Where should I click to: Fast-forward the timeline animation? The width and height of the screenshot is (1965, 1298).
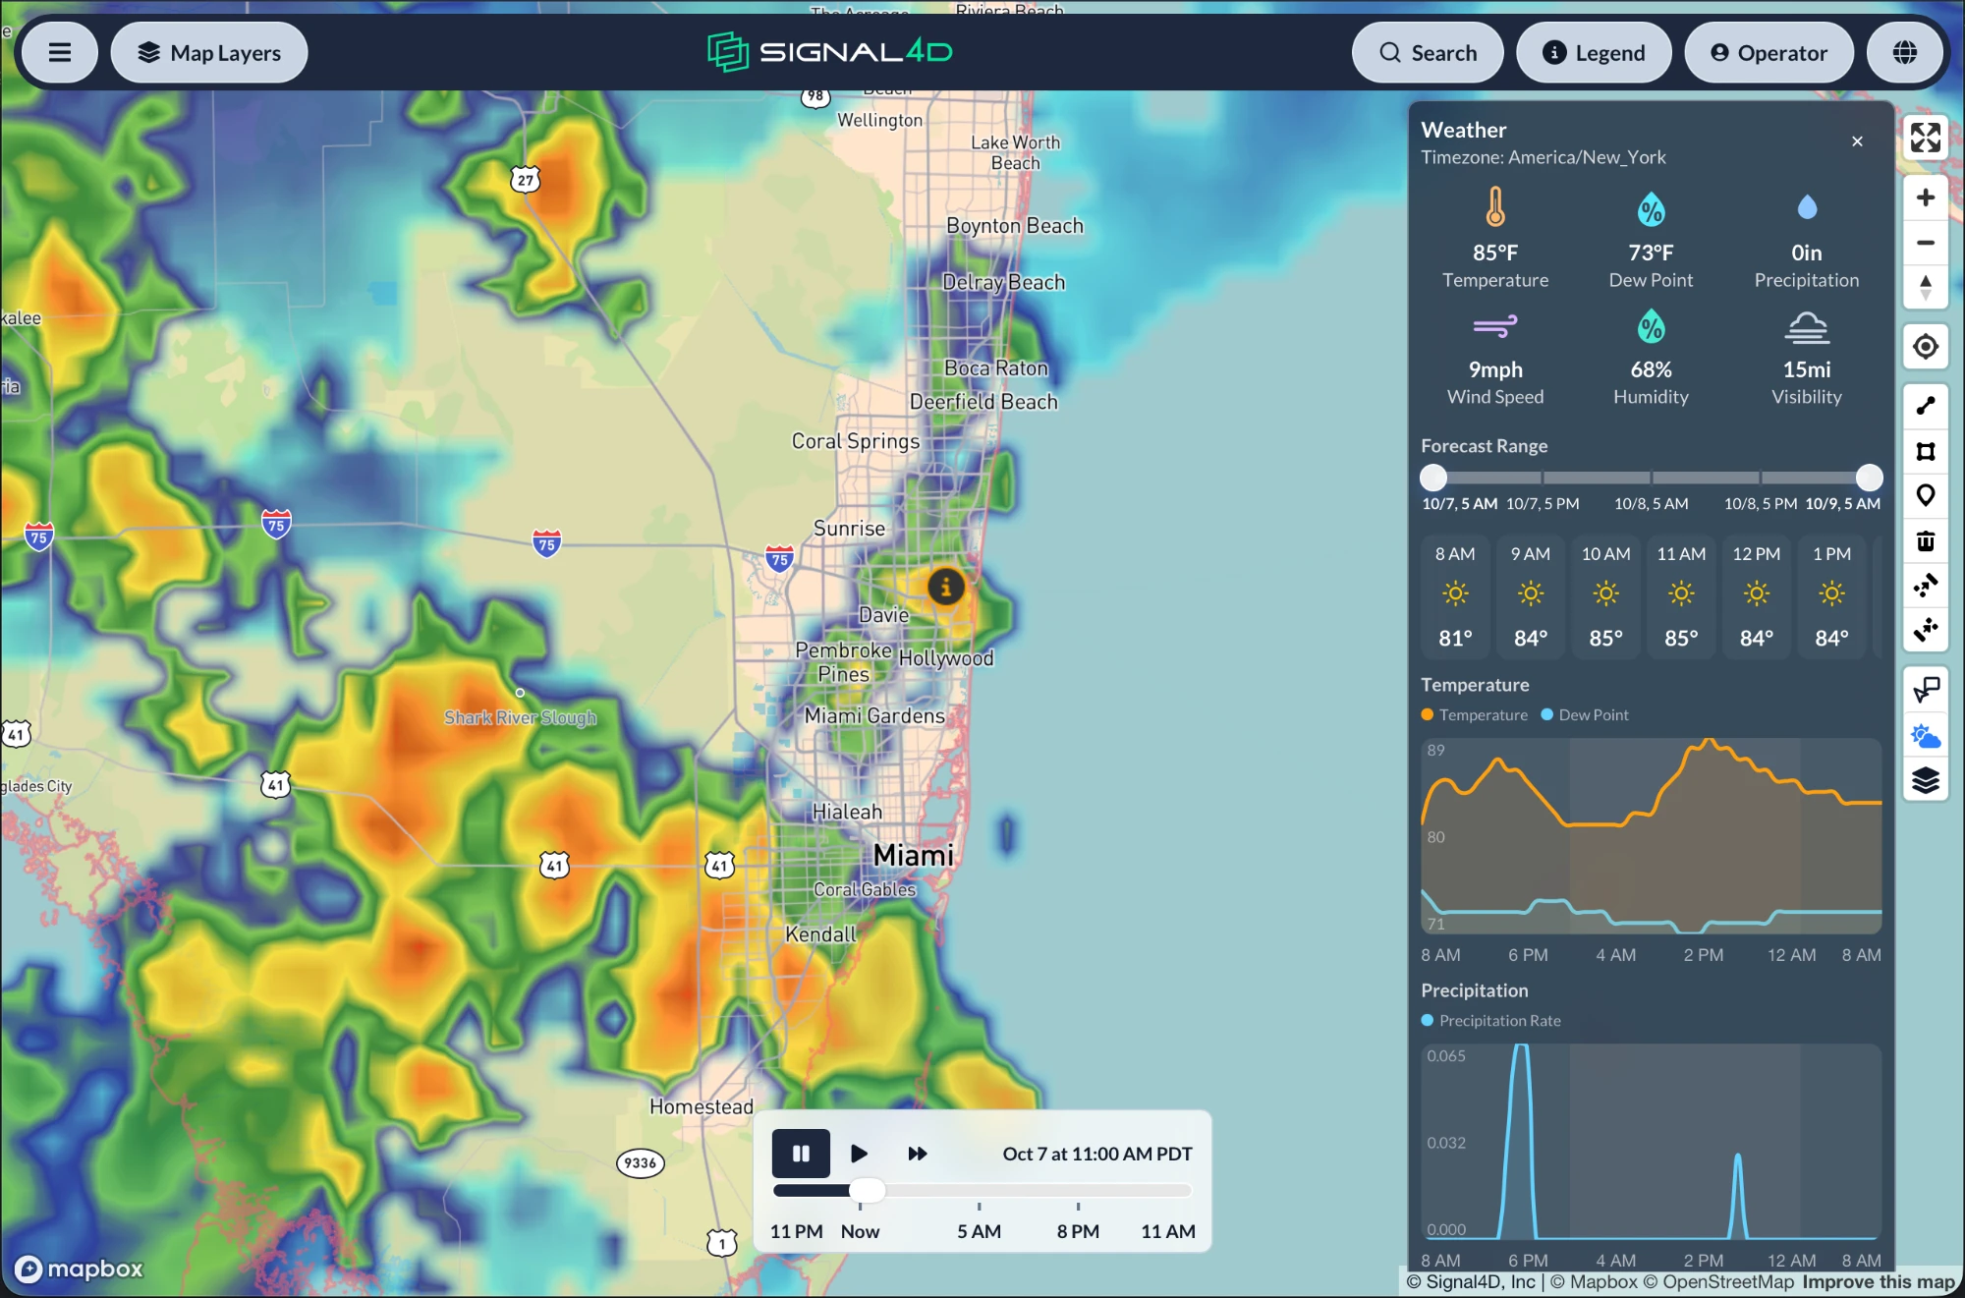click(918, 1154)
